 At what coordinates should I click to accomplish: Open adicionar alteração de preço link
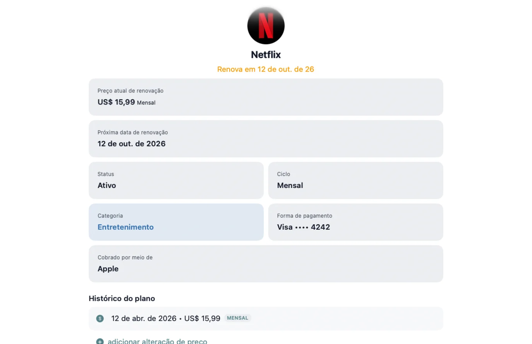(157, 341)
